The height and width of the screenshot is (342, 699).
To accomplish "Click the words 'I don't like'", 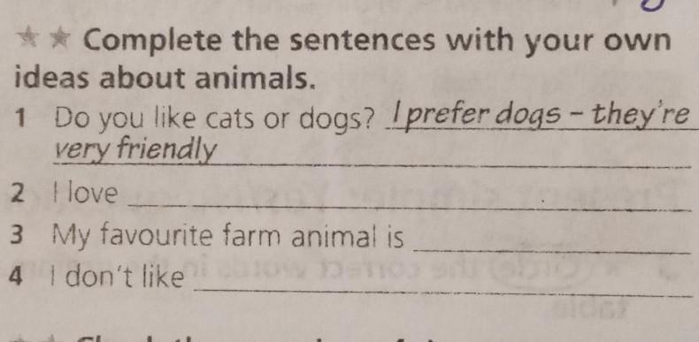I will 118,277.
